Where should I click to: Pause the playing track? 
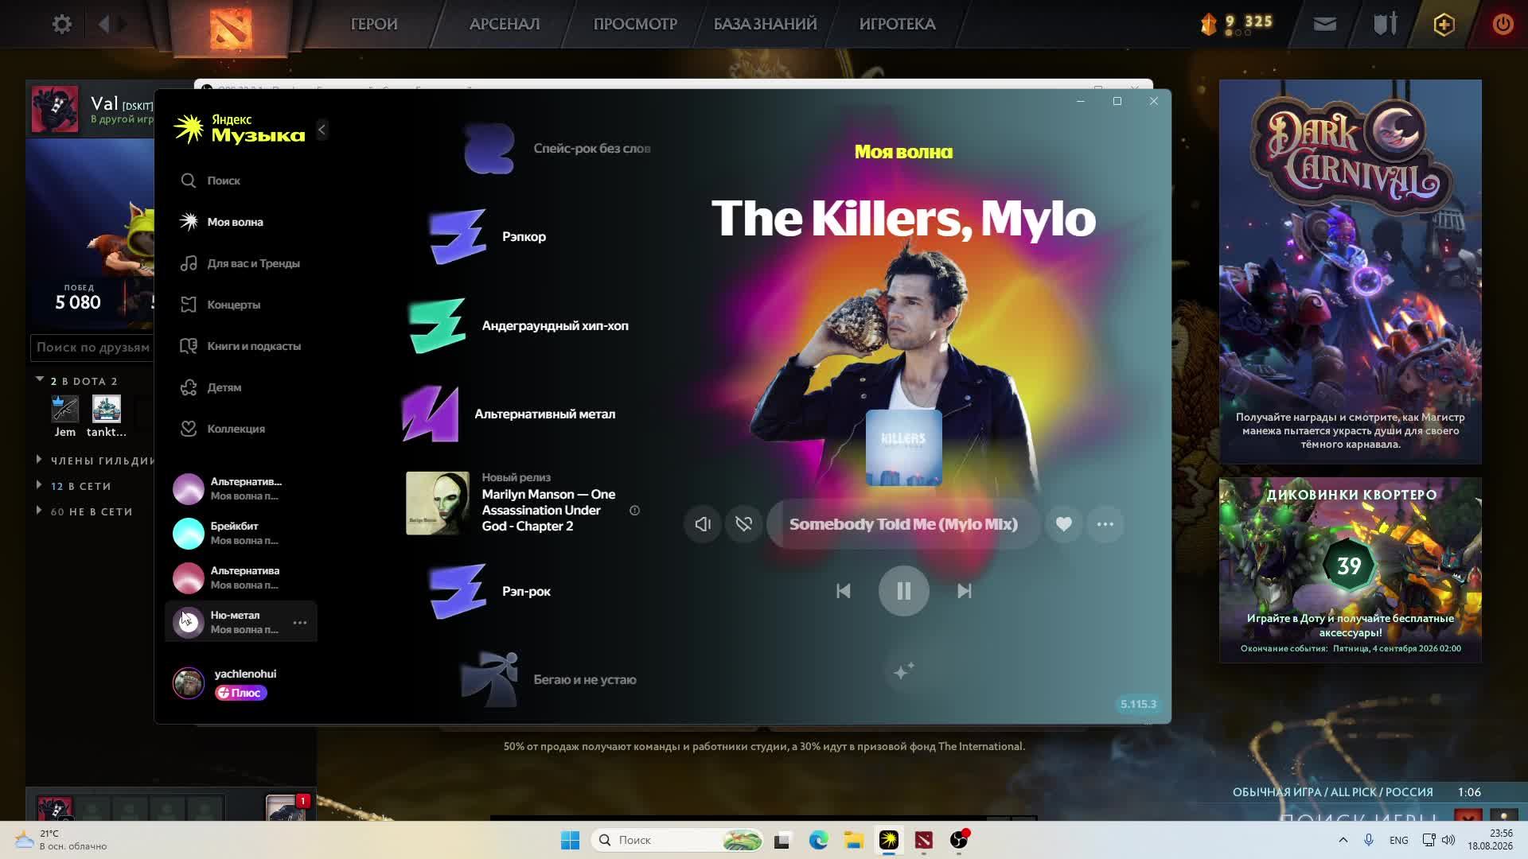click(x=904, y=591)
